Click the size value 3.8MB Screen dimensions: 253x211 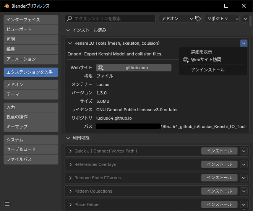point(103,101)
